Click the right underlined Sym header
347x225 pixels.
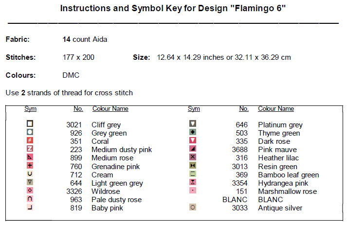194,109
